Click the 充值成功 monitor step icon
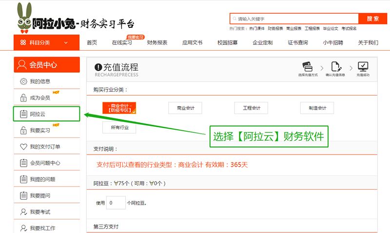Image resolution: width=390 pixels, height=233 pixels. pyautogui.click(x=363, y=67)
